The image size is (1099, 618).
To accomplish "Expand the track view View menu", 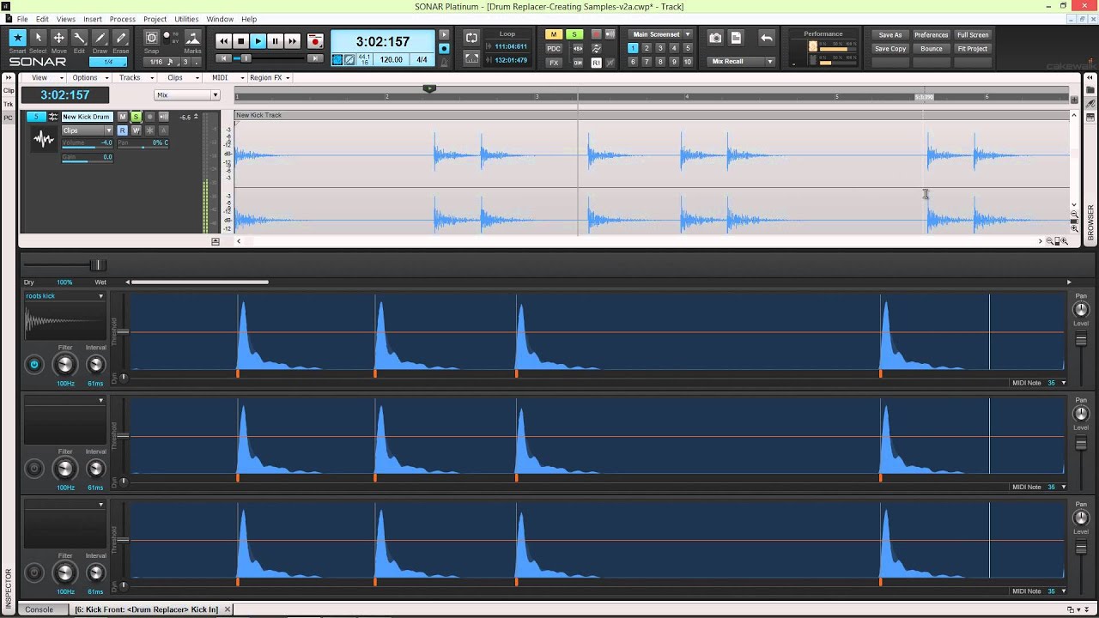I will tap(42, 77).
